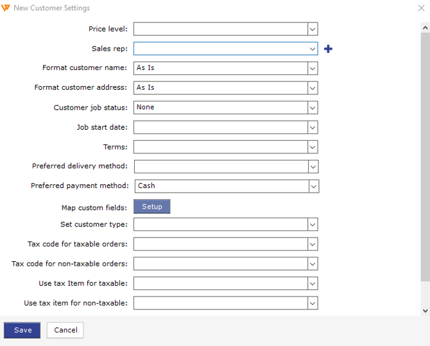
Task: Expand the Job start date dropdown
Action: (313, 128)
